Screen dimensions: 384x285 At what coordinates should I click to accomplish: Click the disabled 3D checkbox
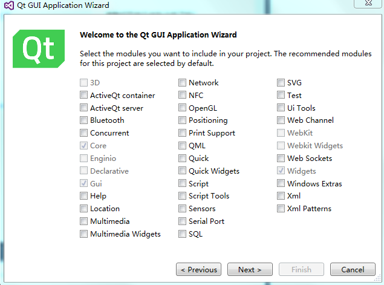pyautogui.click(x=84, y=82)
